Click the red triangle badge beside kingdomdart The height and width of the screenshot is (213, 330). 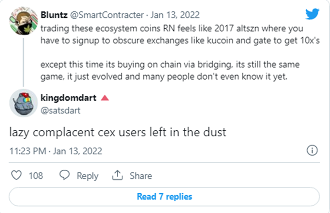[x=105, y=98]
